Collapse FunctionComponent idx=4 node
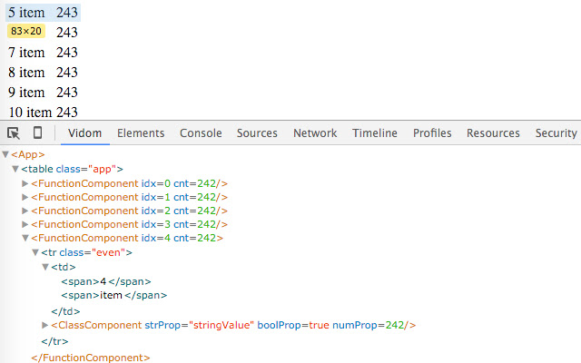 point(25,238)
